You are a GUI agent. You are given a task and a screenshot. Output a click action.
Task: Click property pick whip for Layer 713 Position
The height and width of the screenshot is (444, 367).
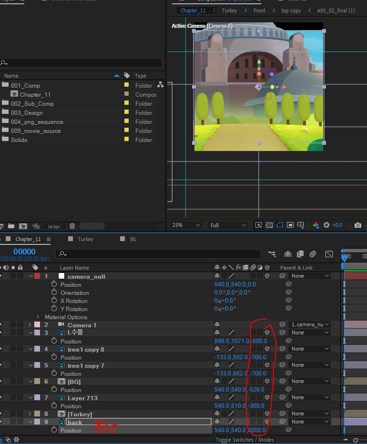[x=288, y=405]
